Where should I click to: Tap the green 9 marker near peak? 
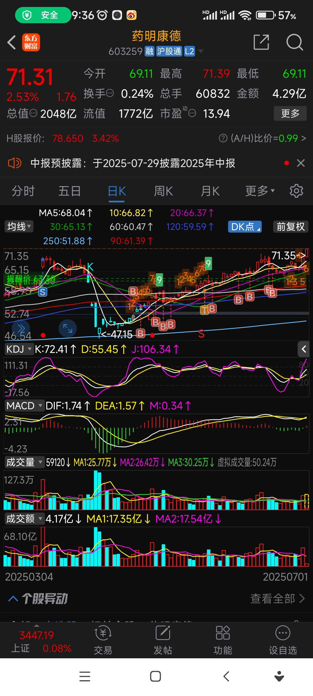point(208,264)
